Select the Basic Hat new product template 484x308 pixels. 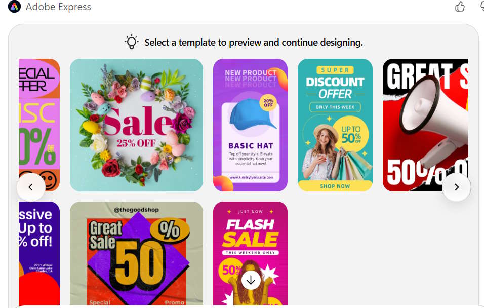(250, 125)
